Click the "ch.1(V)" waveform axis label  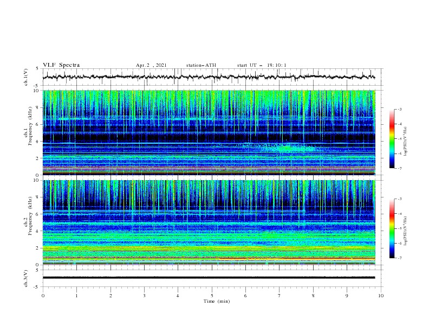coord(26,77)
